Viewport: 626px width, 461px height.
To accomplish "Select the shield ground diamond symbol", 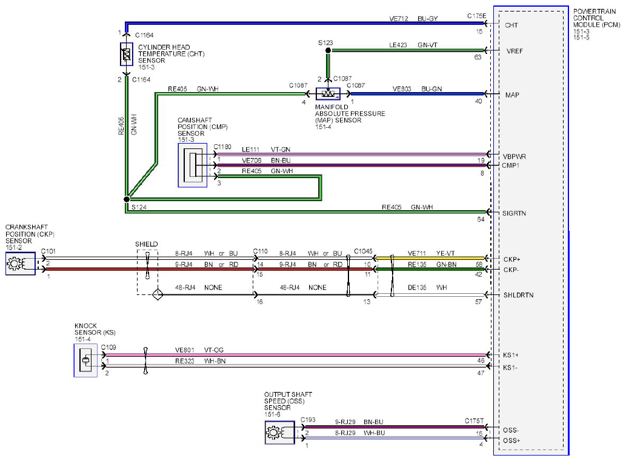I will (158, 294).
